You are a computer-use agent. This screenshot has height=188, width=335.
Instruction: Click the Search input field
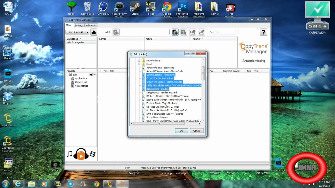pyautogui.click(x=222, y=32)
